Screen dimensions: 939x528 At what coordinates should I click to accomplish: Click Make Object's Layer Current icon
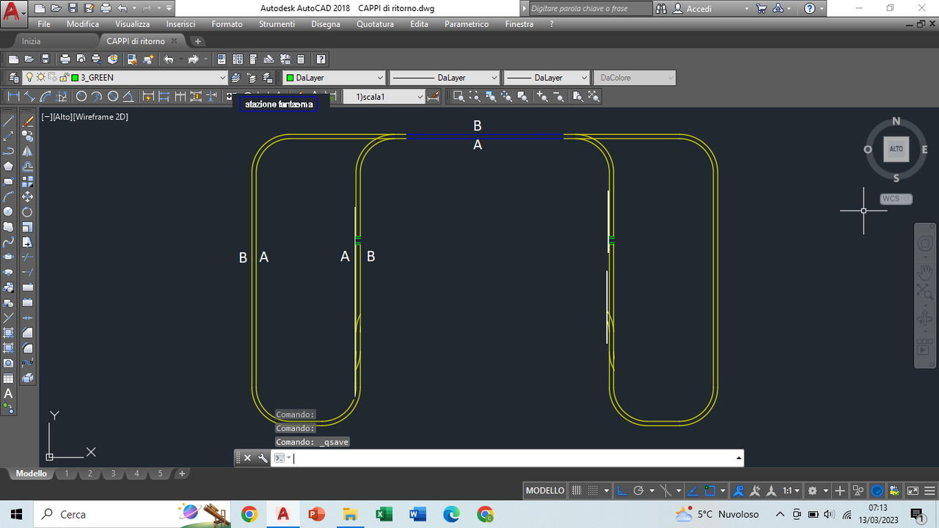(235, 78)
